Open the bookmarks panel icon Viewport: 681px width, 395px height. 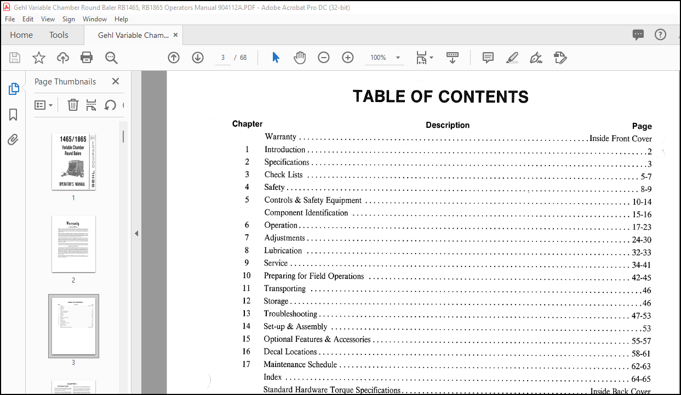click(x=14, y=115)
